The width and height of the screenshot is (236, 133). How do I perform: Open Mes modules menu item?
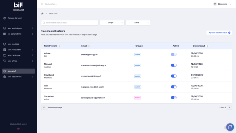(x=19, y=44)
